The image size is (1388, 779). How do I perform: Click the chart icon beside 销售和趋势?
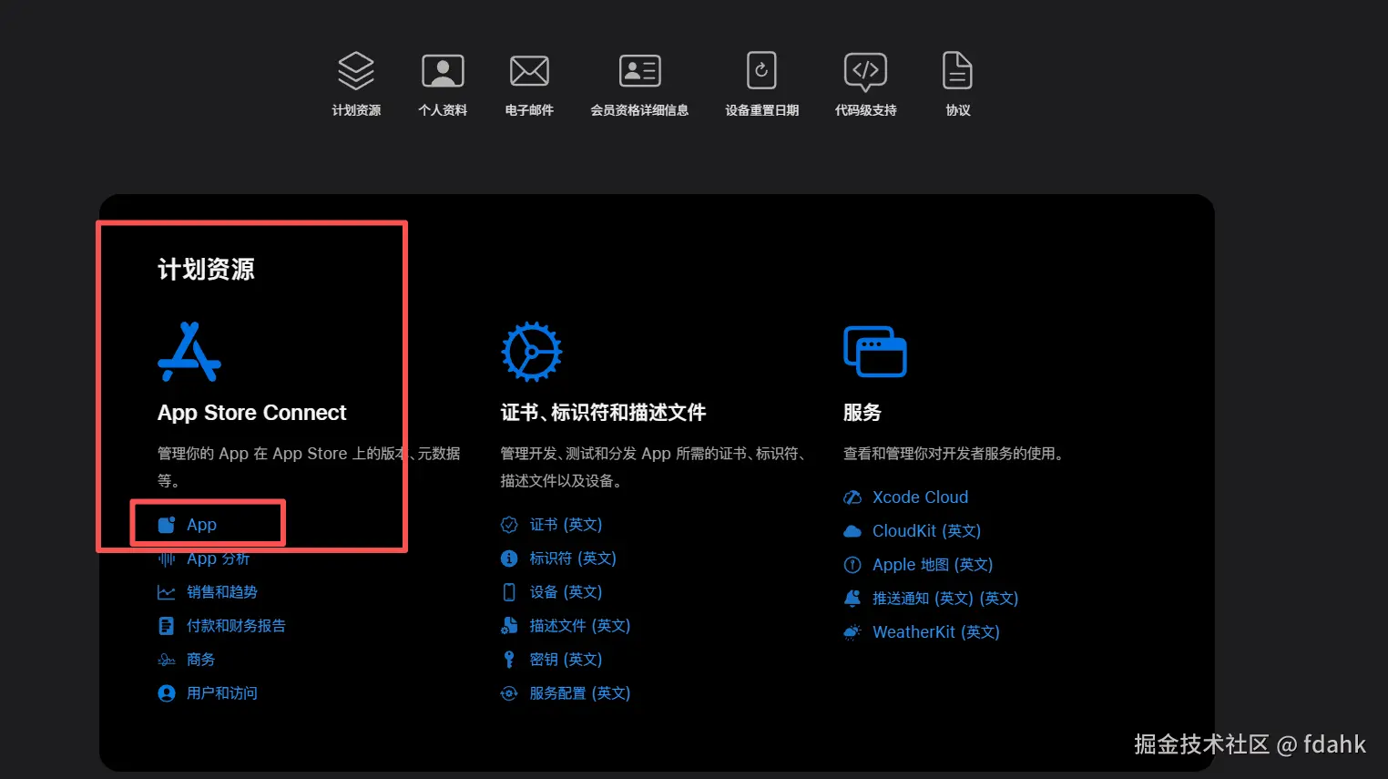[x=166, y=592]
